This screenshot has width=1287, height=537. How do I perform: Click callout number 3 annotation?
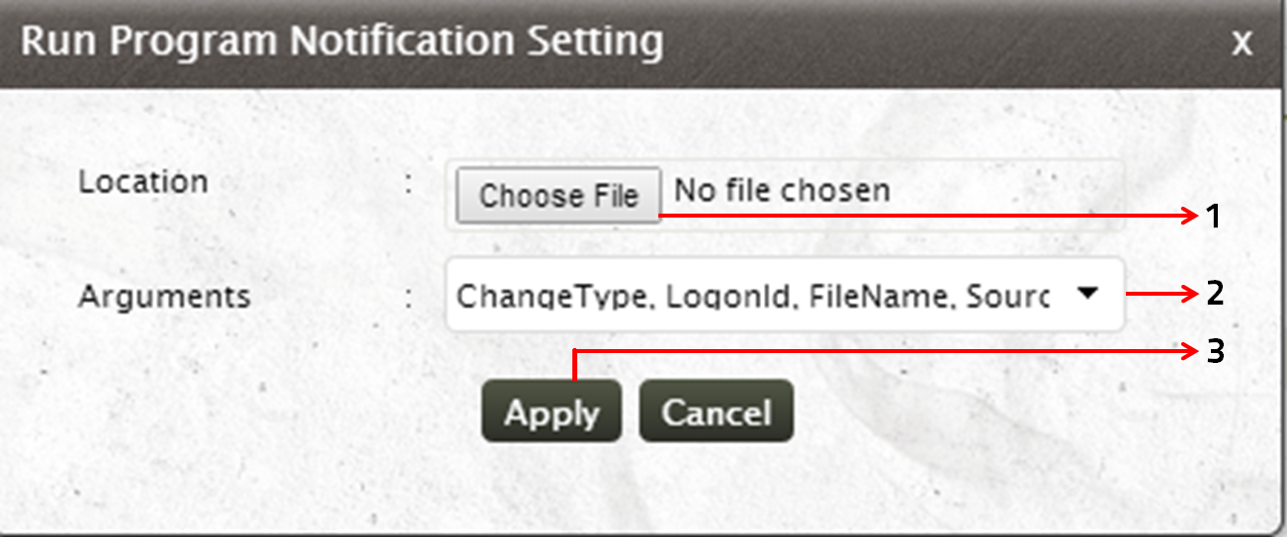click(x=1215, y=350)
